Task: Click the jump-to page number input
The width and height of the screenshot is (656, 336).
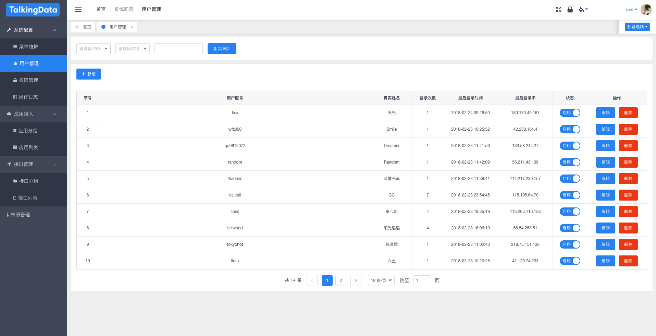Action: [422, 280]
